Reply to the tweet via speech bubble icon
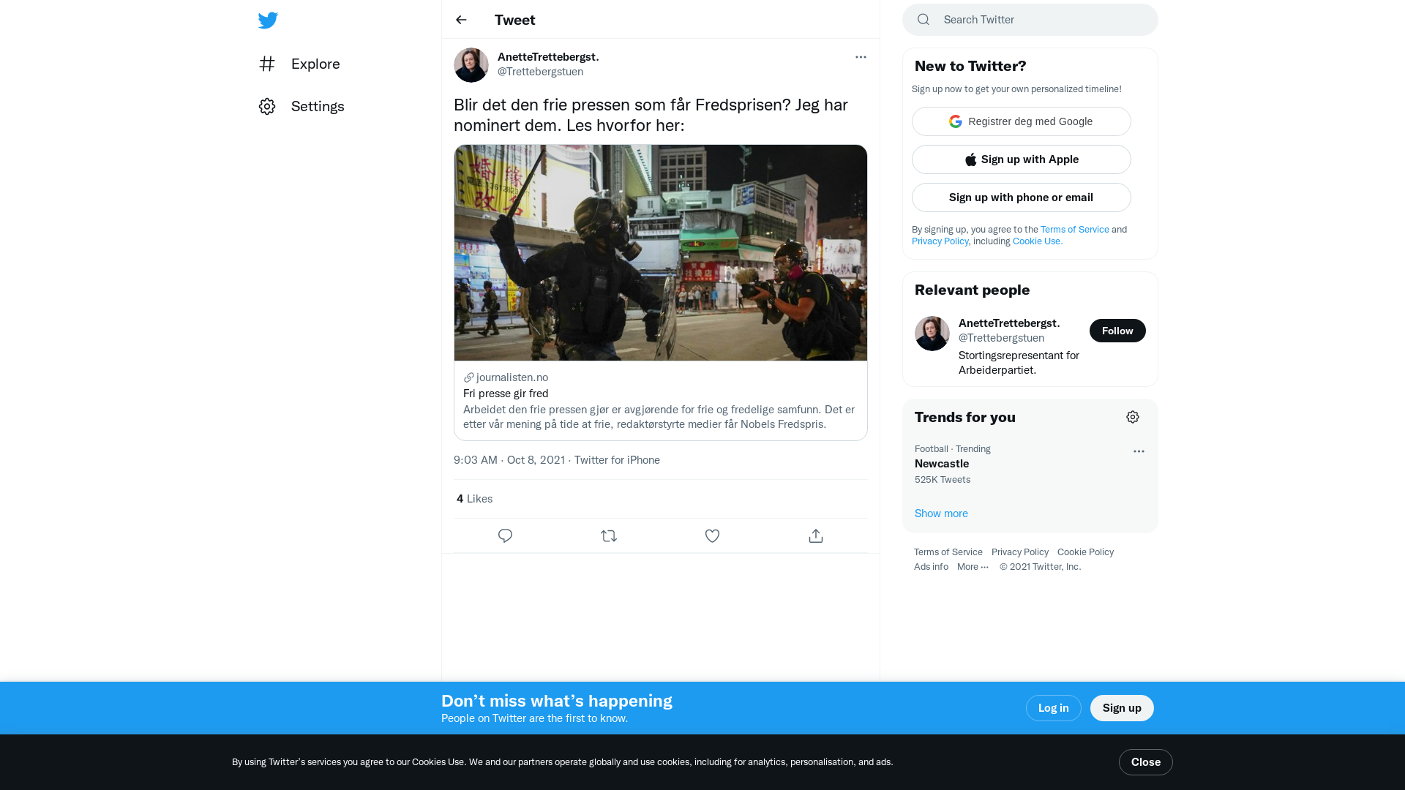 pyautogui.click(x=505, y=536)
